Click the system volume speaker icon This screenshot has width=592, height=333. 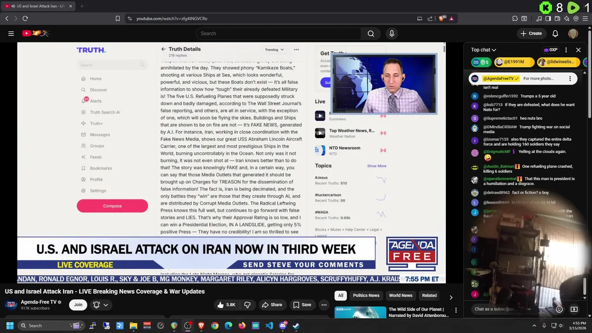pyautogui.click(x=562, y=326)
